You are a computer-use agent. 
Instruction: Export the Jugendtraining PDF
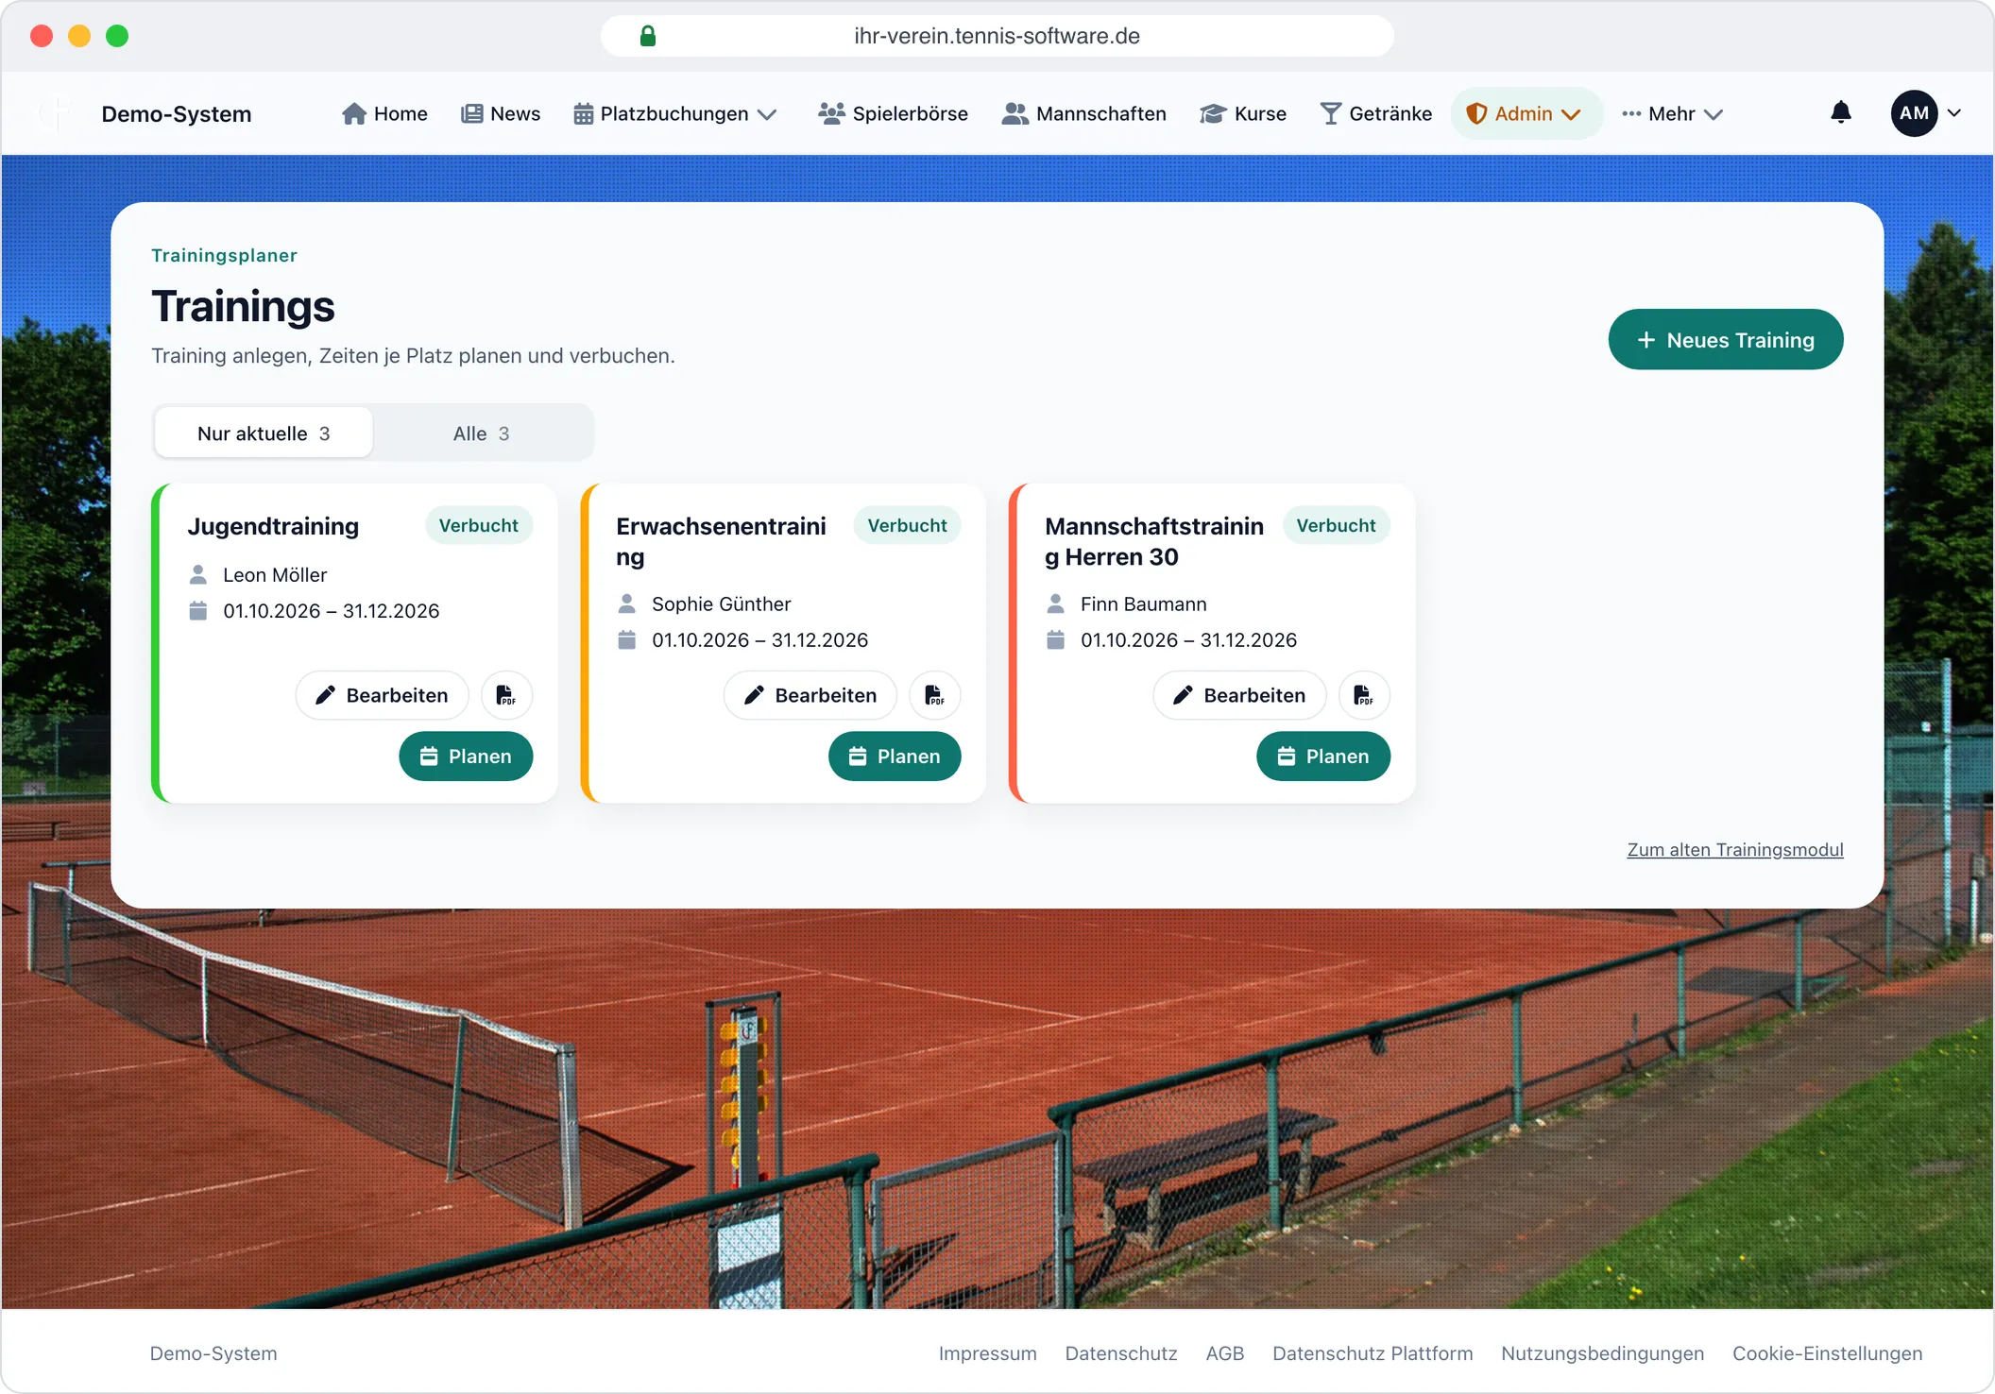506,695
